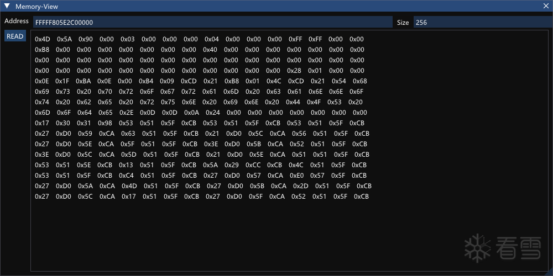Select the byte value 0x98
Screen dimensions: 553x276
[105, 123]
